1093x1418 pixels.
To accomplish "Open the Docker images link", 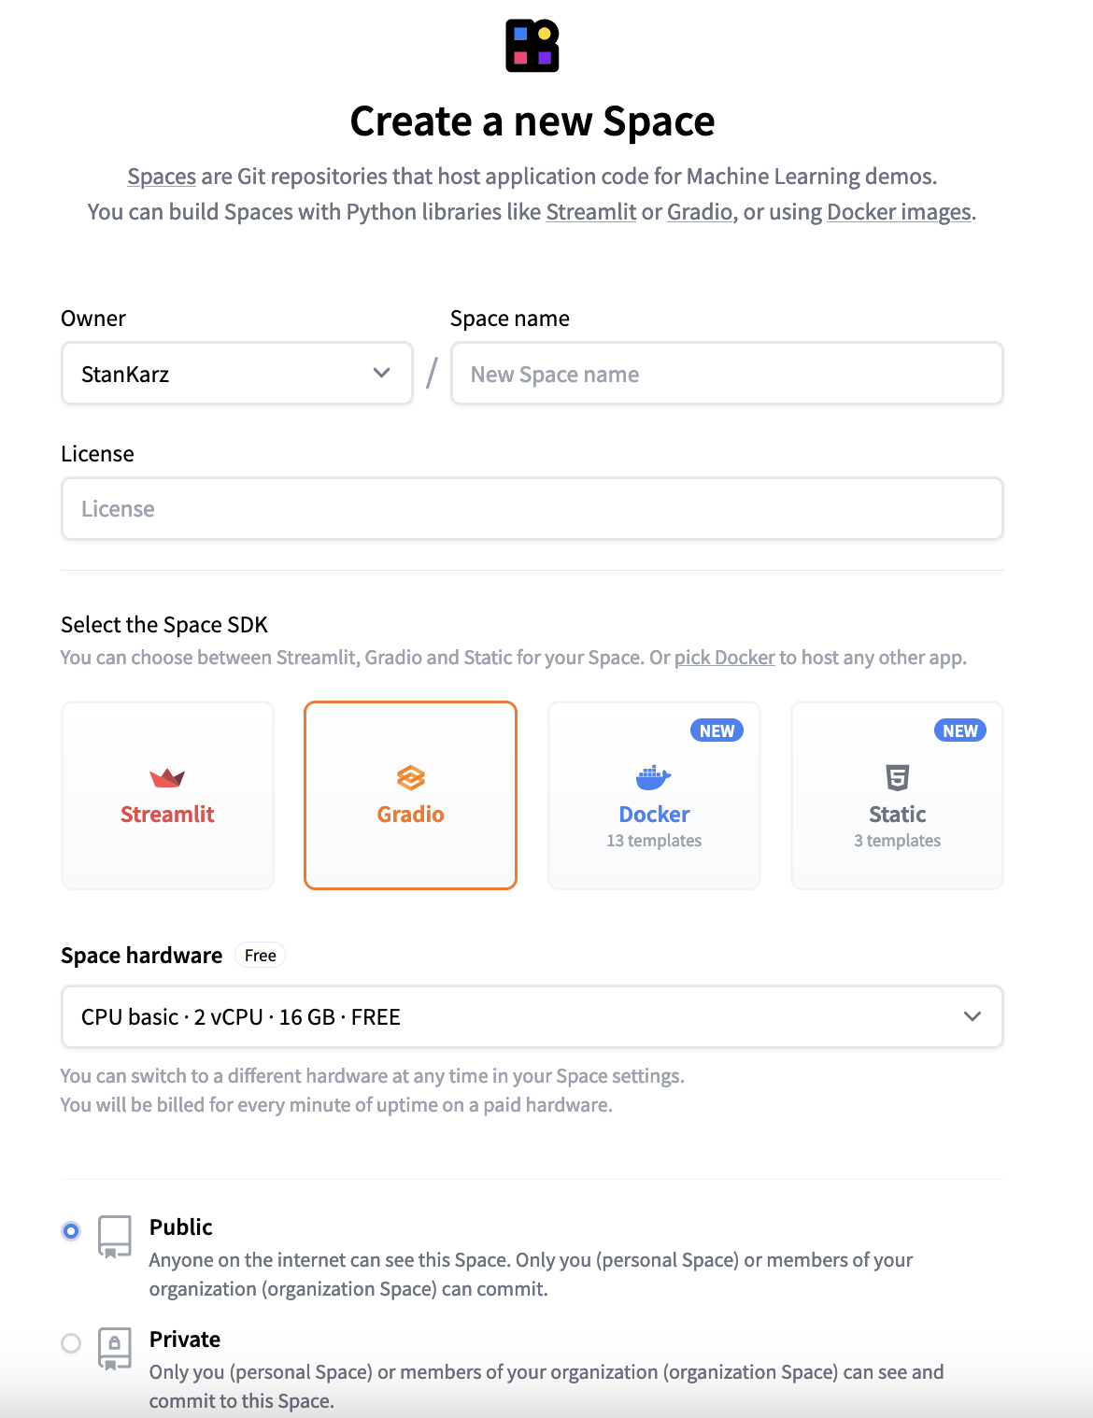I will pyautogui.click(x=900, y=212).
